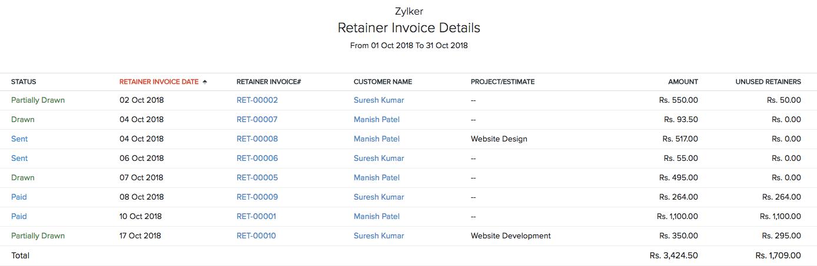Click the Amount column header

[x=683, y=82]
